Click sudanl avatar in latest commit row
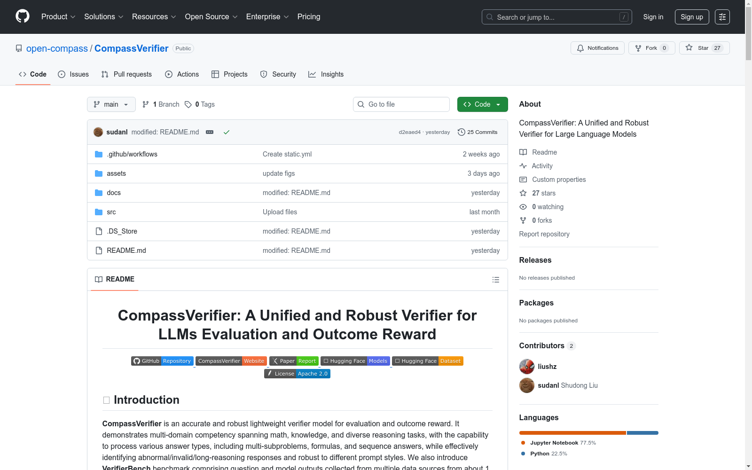Viewport: 752px width, 470px height. [98, 132]
